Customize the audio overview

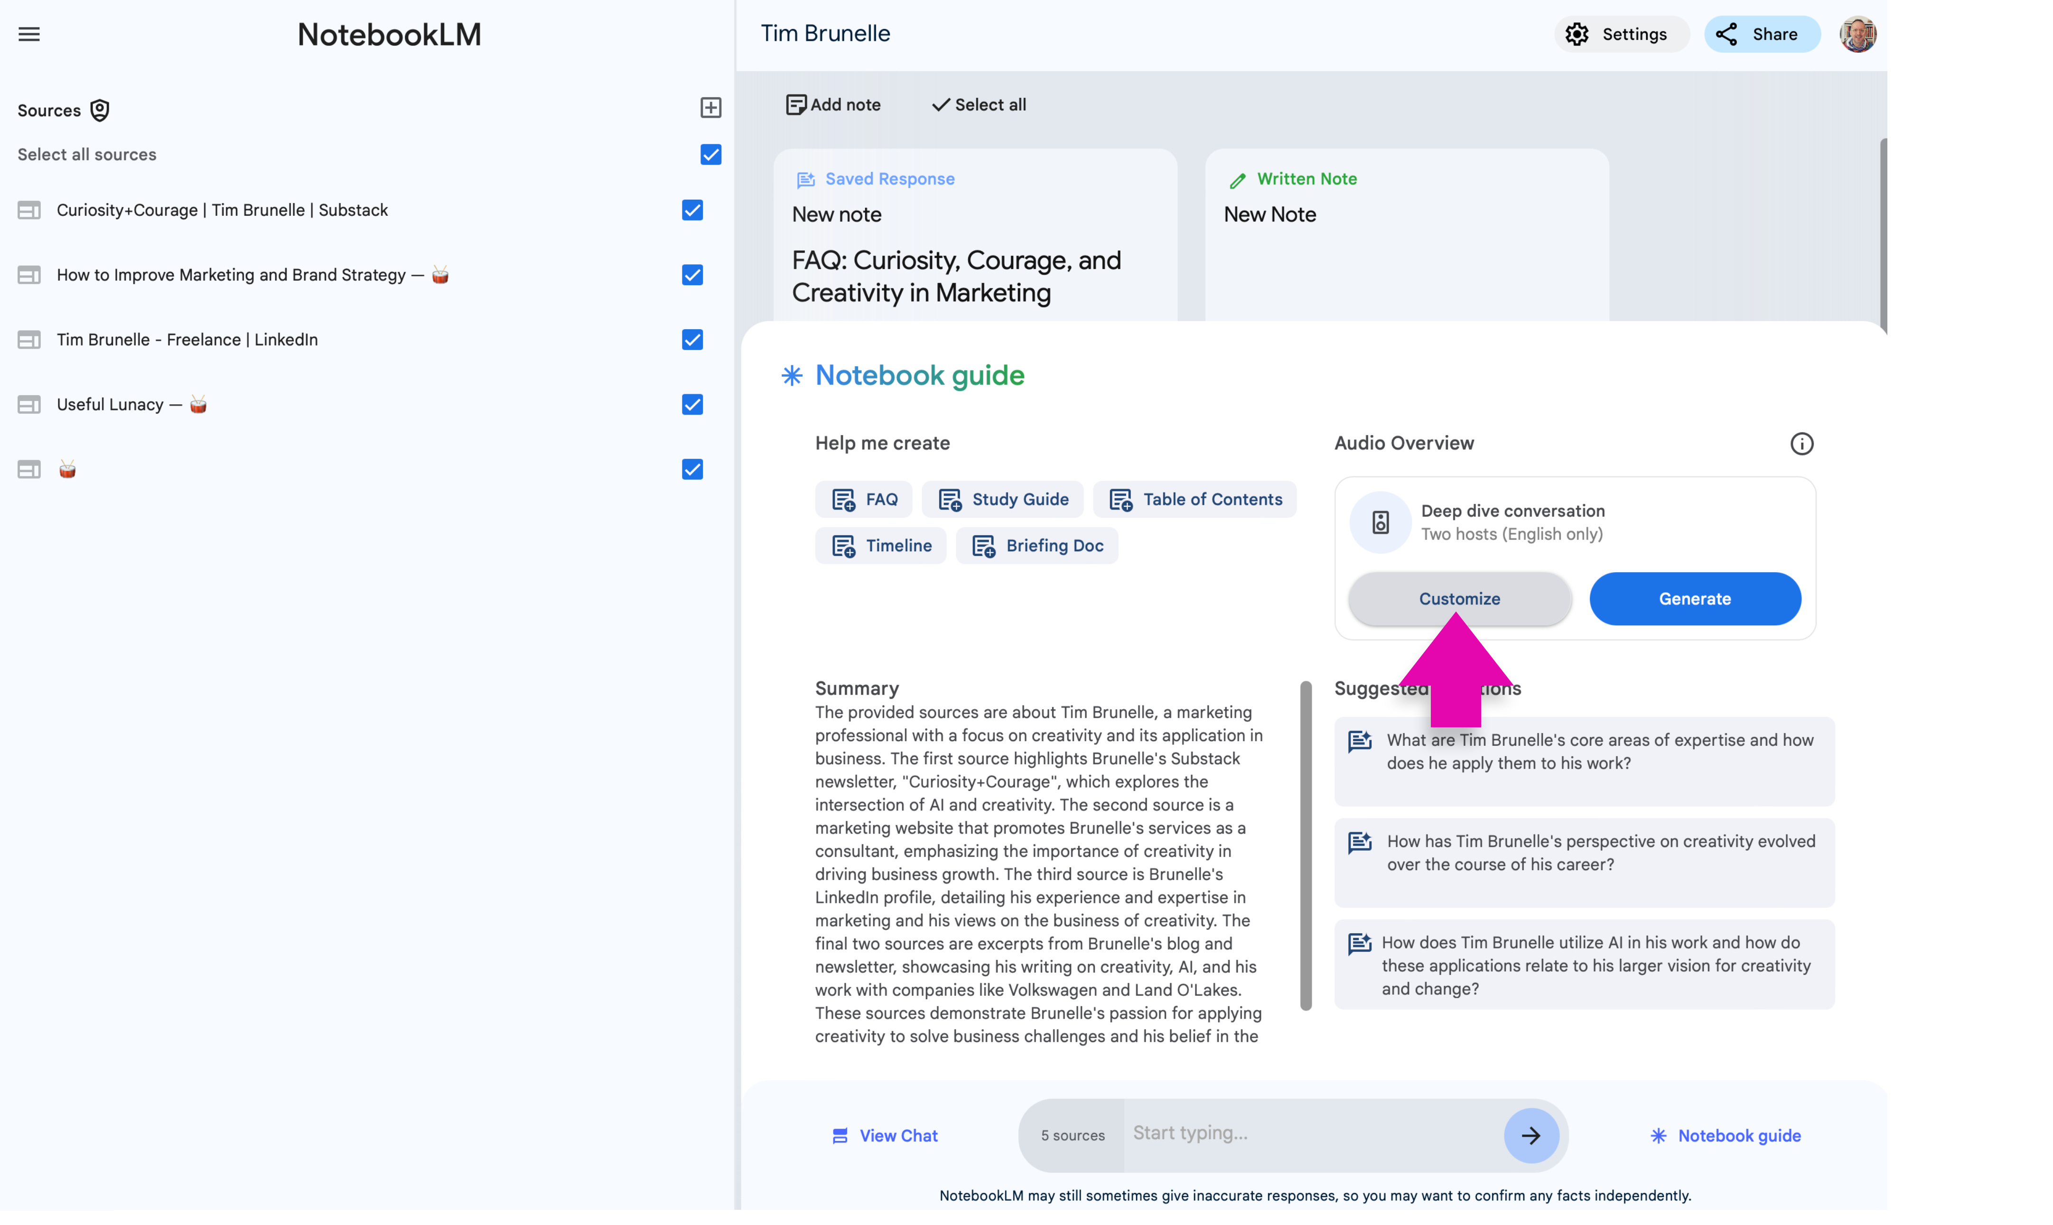pos(1459,598)
